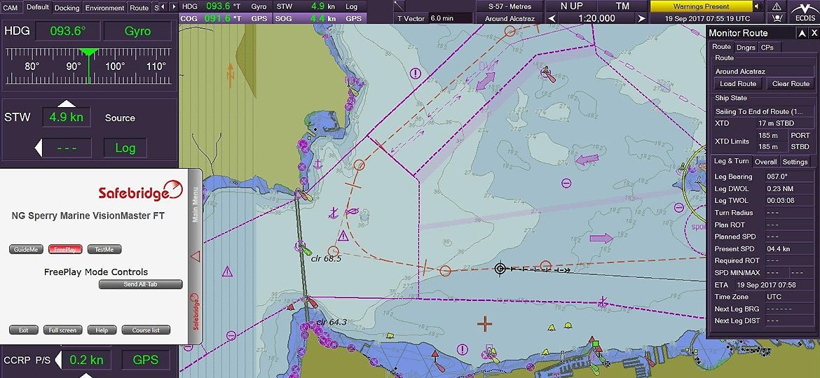820x378 pixels.
Task: Edit the T Vector time field
Action: click(x=450, y=18)
